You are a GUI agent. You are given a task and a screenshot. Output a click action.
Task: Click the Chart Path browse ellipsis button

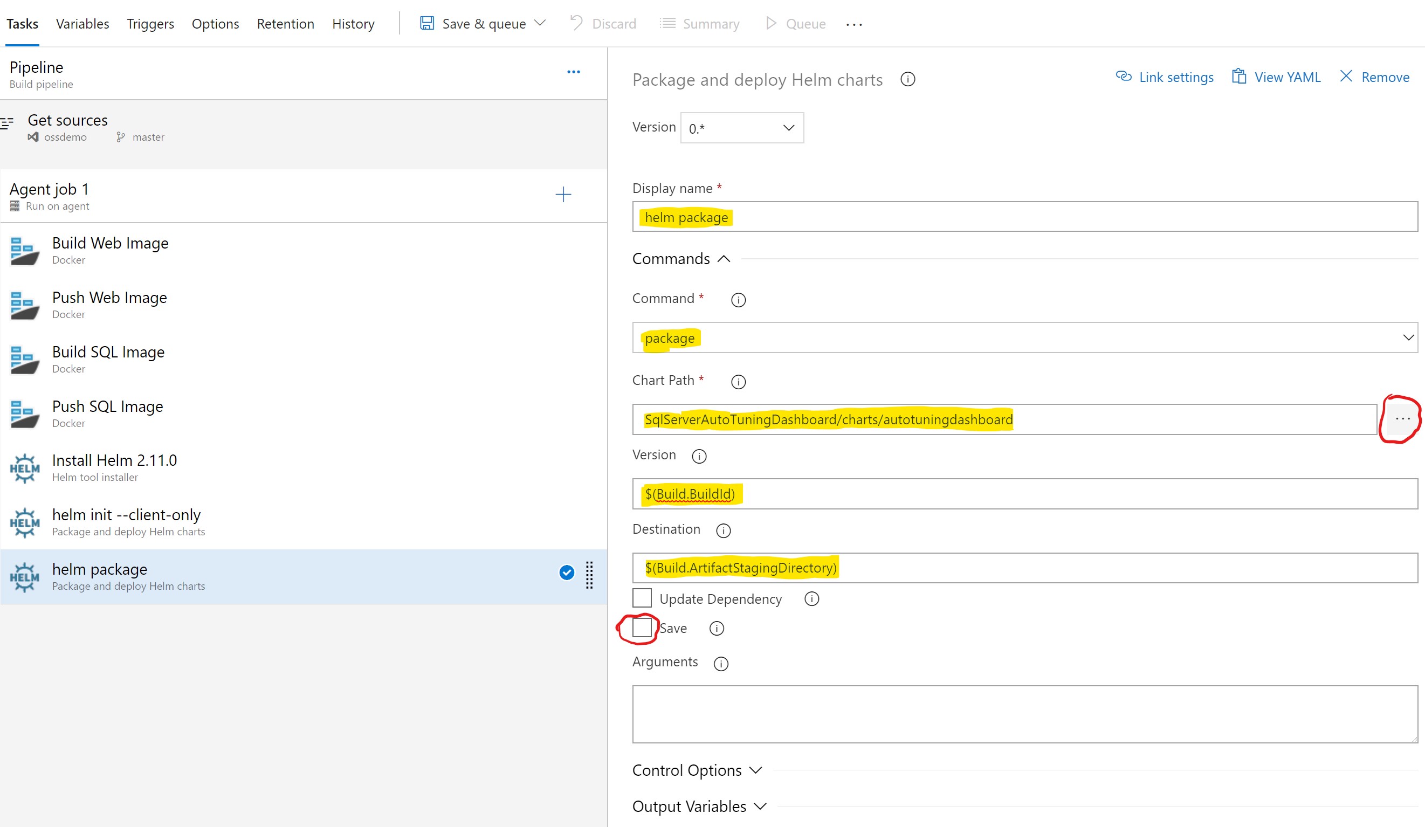coord(1402,419)
